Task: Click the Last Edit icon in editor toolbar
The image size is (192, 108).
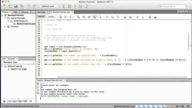Action: pos(61,17)
